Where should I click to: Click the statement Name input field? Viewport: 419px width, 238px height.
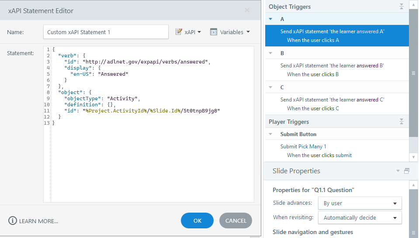click(x=106, y=32)
